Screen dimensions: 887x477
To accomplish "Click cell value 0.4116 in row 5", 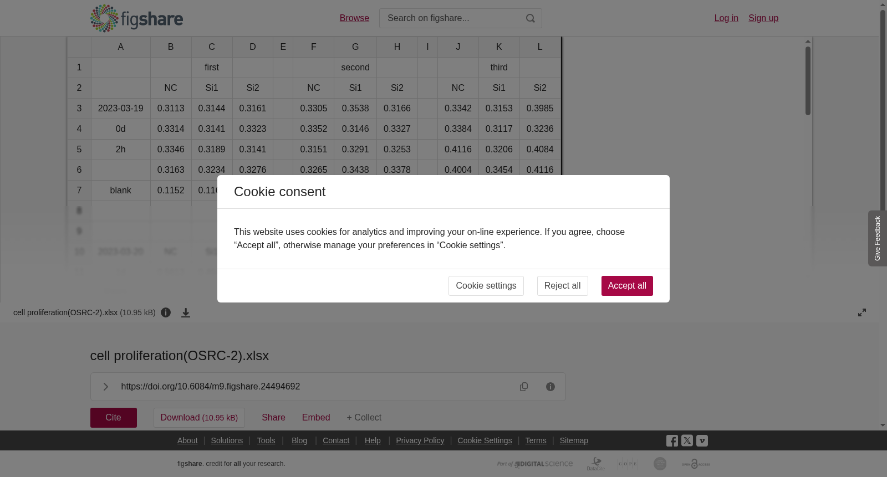I will pos(458,150).
